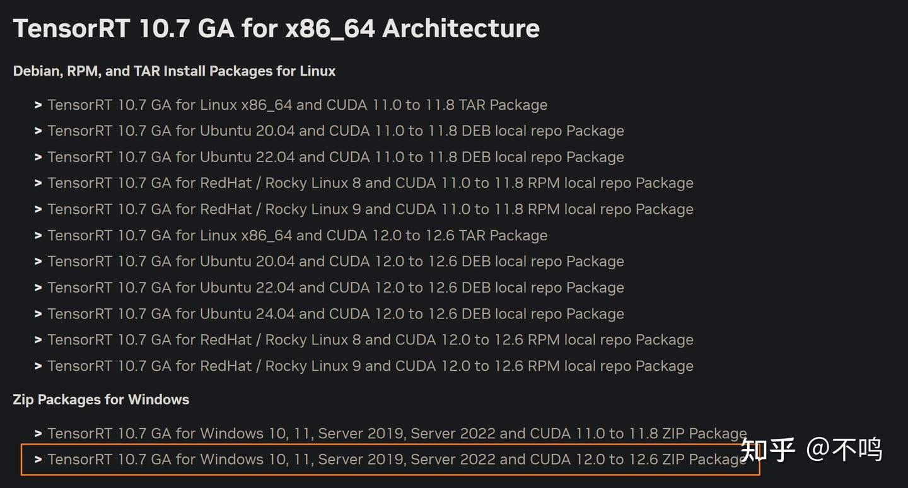Open Ubuntu 24.04 CUDA 12.0 to 12.6 DEB package link
This screenshot has height=488, width=908.
[335, 313]
